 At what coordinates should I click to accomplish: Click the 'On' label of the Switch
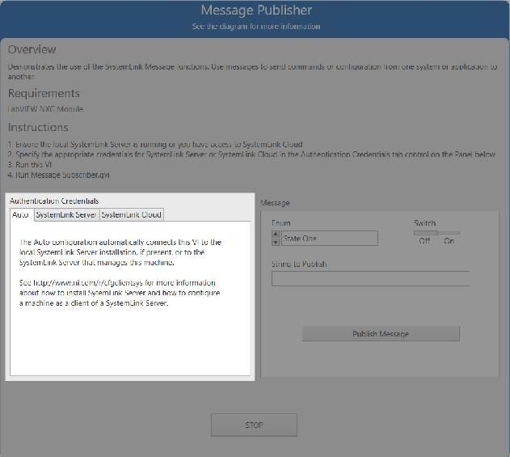(x=449, y=241)
